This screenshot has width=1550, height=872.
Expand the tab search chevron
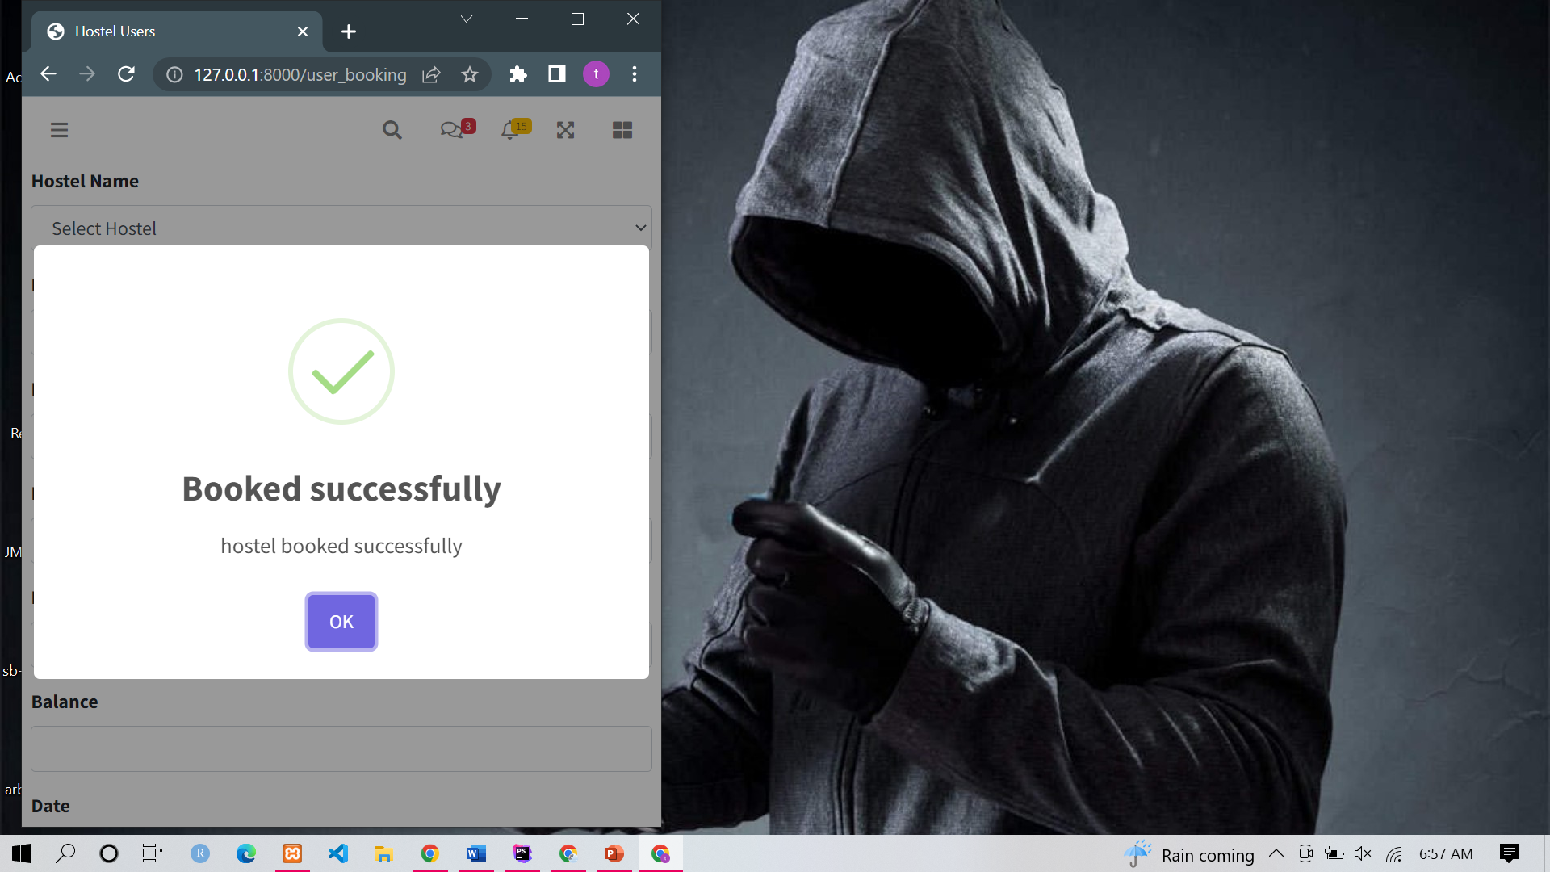(467, 19)
